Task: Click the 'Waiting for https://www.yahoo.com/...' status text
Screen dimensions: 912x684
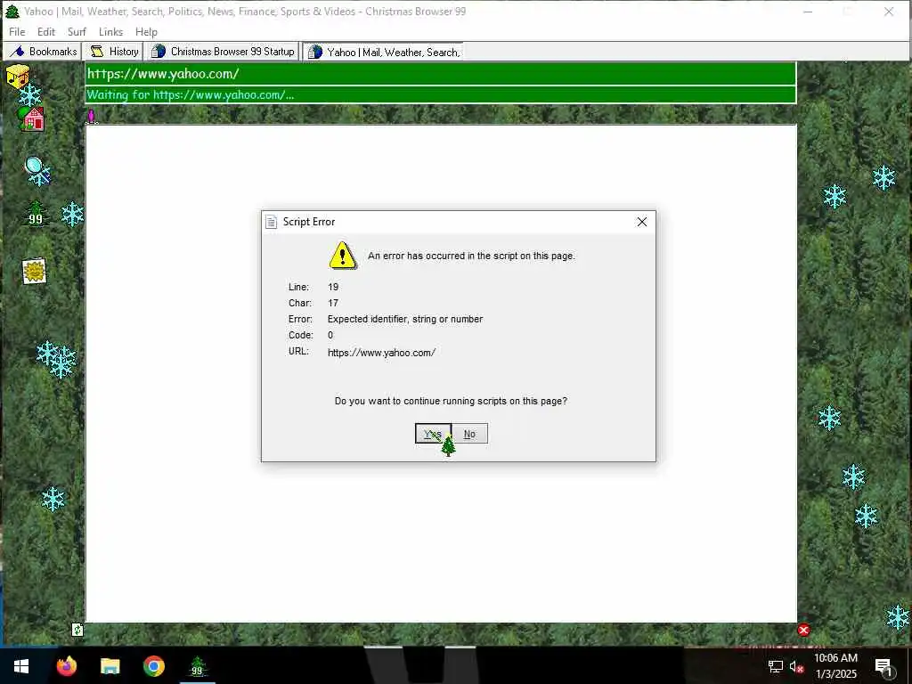Action: [191, 94]
